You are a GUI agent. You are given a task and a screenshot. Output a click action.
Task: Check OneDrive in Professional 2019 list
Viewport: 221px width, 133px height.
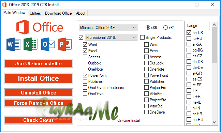click(85, 93)
